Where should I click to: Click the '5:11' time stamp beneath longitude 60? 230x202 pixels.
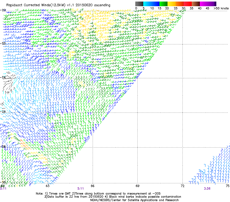pyautogui.click(x=3, y=189)
